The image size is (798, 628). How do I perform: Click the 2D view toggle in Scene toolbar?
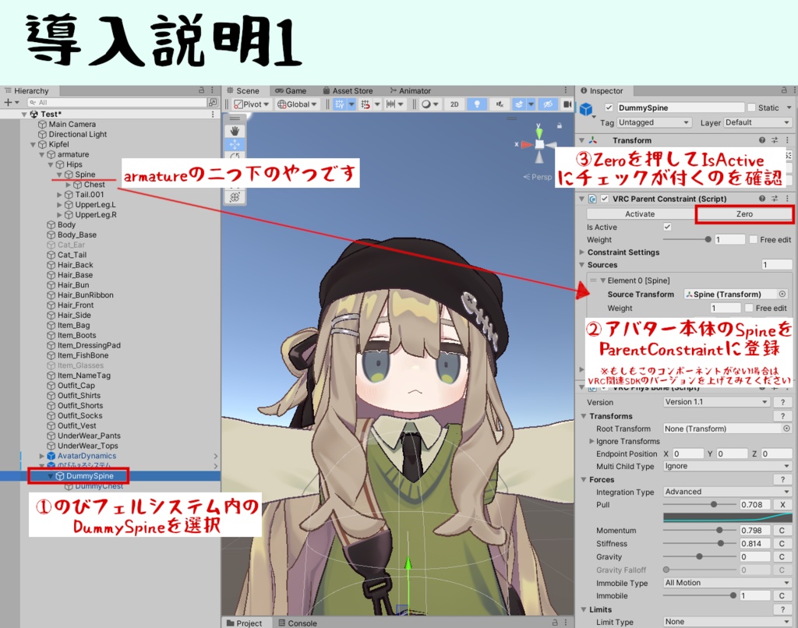(454, 104)
